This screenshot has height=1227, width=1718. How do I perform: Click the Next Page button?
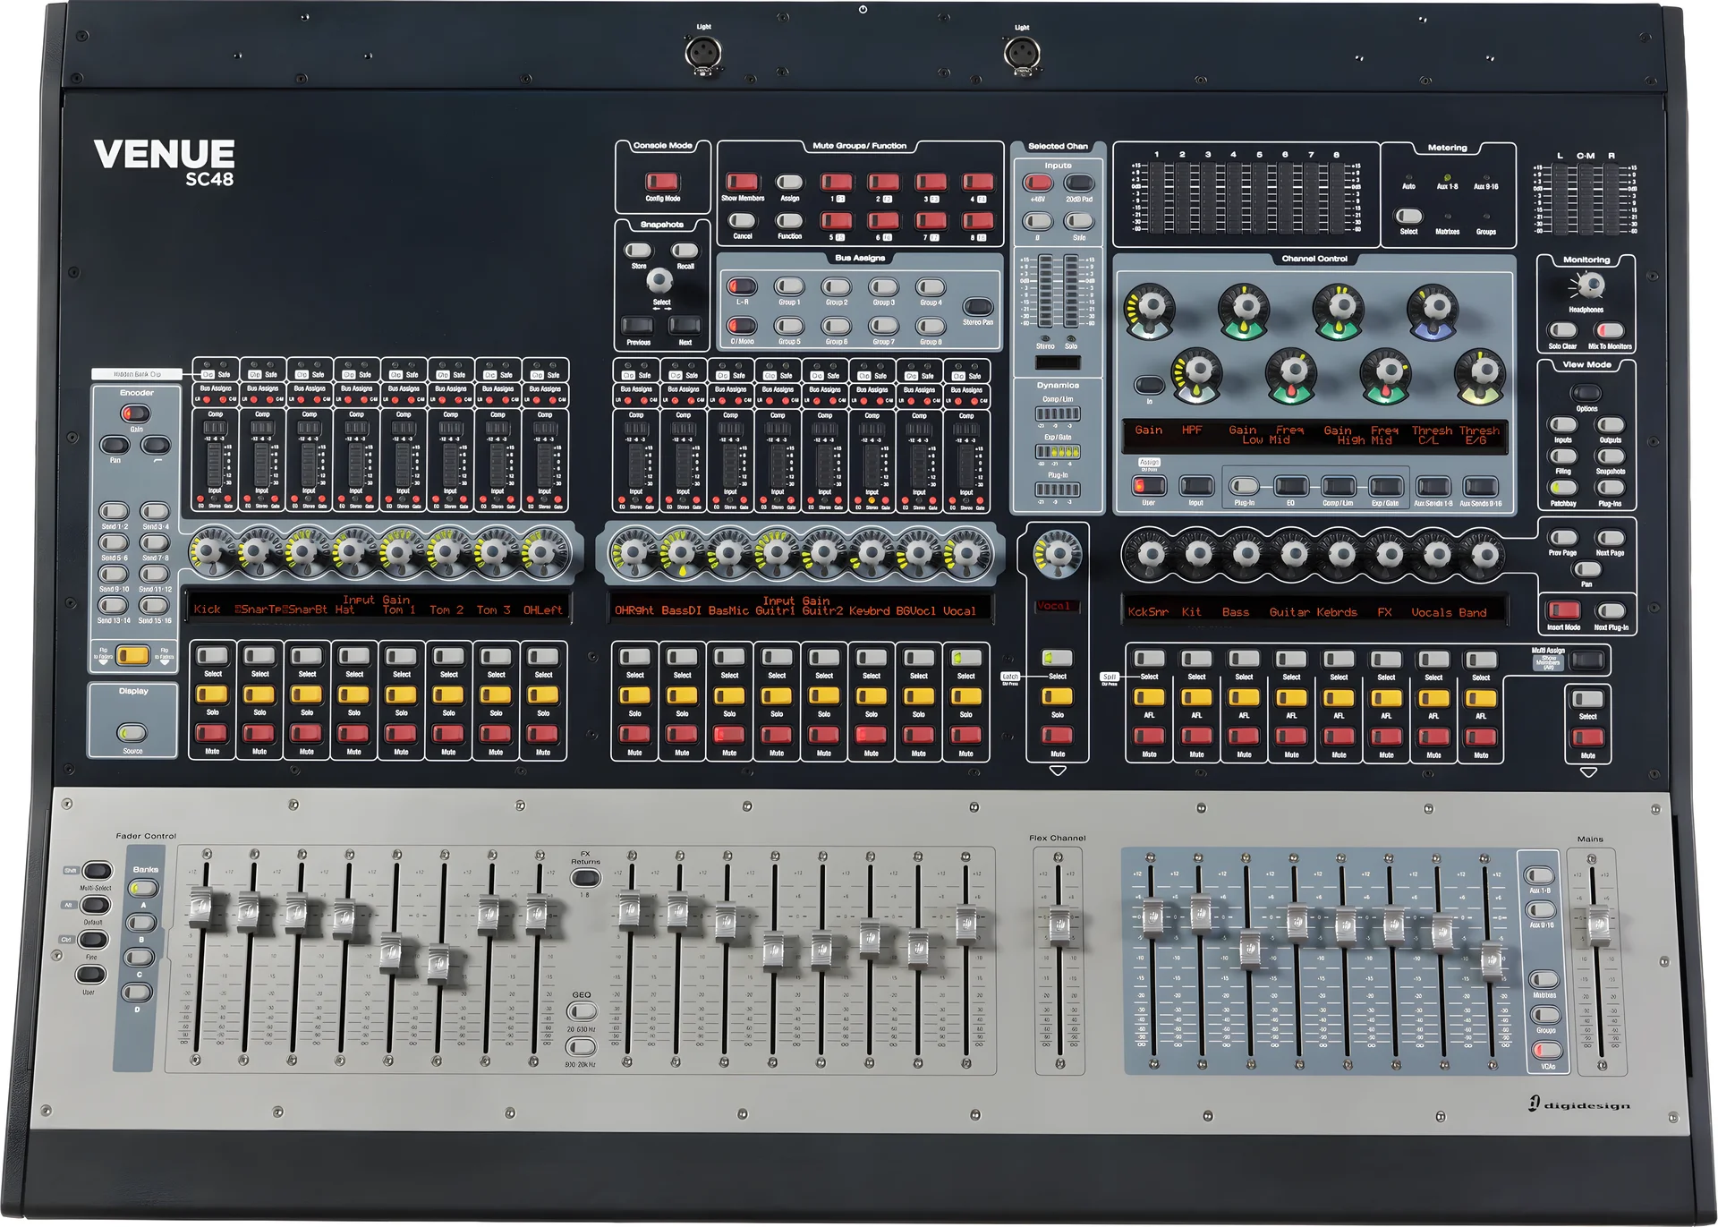1610,537
